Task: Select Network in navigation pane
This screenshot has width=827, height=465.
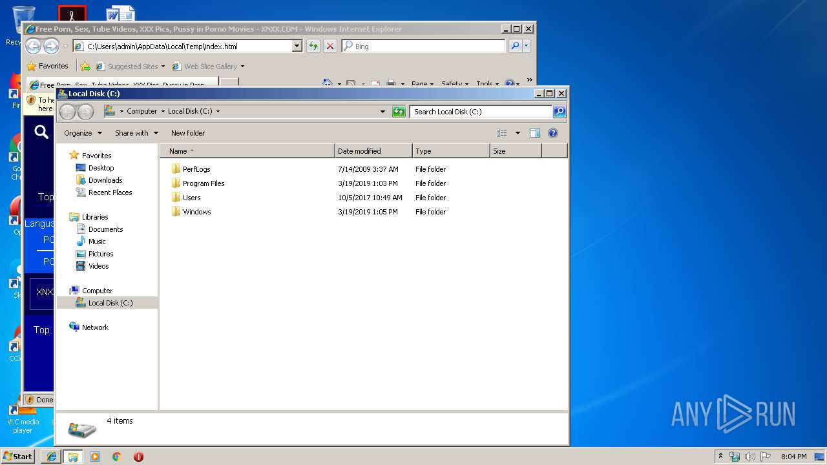Action: point(95,327)
